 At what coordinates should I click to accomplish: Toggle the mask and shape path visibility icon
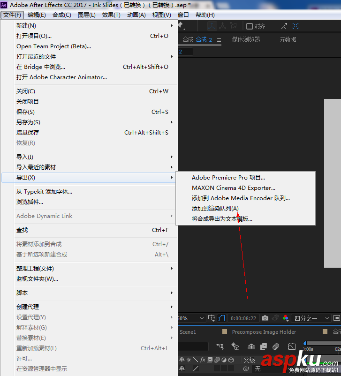tap(222, 318)
